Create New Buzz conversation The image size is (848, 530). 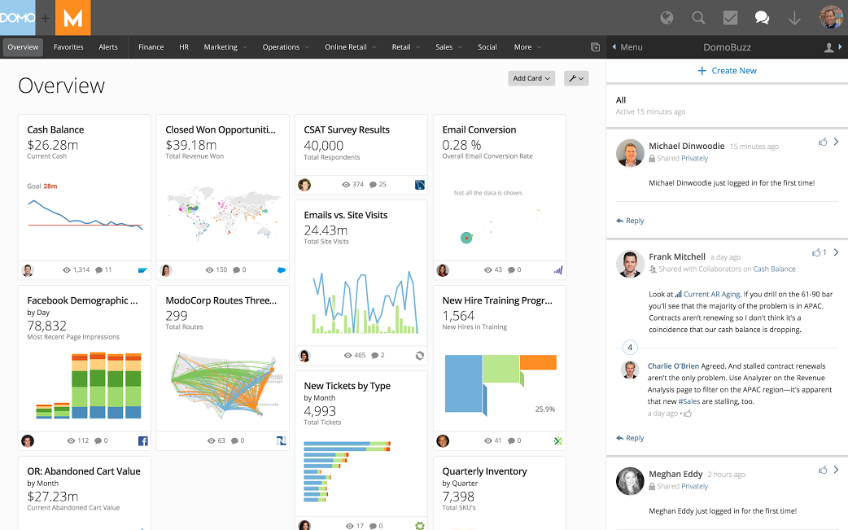point(727,70)
